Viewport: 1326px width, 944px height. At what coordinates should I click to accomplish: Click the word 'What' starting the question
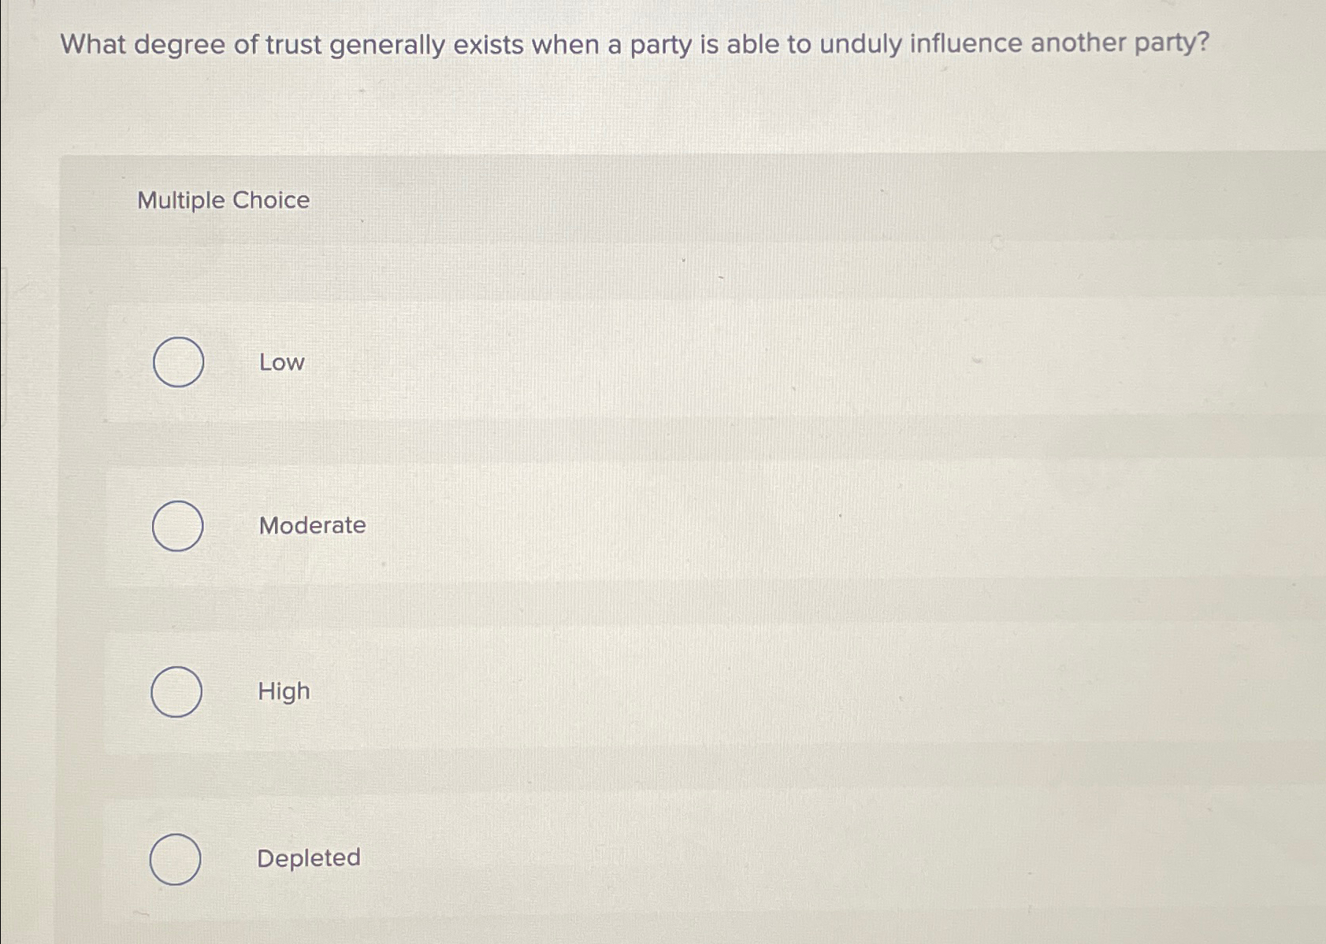pyautogui.click(x=93, y=44)
